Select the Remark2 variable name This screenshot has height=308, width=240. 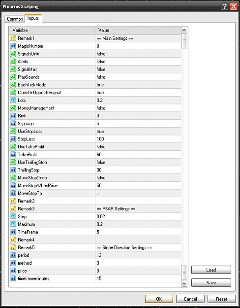pyautogui.click(x=26, y=201)
